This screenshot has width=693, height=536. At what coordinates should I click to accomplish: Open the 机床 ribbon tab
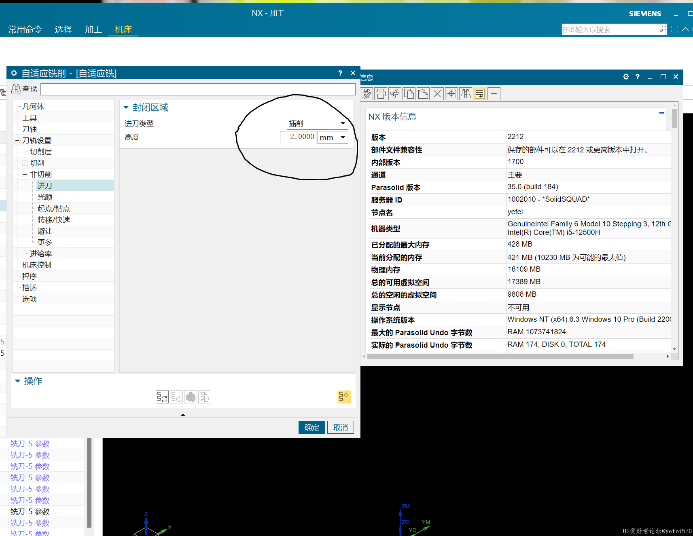pyautogui.click(x=123, y=30)
